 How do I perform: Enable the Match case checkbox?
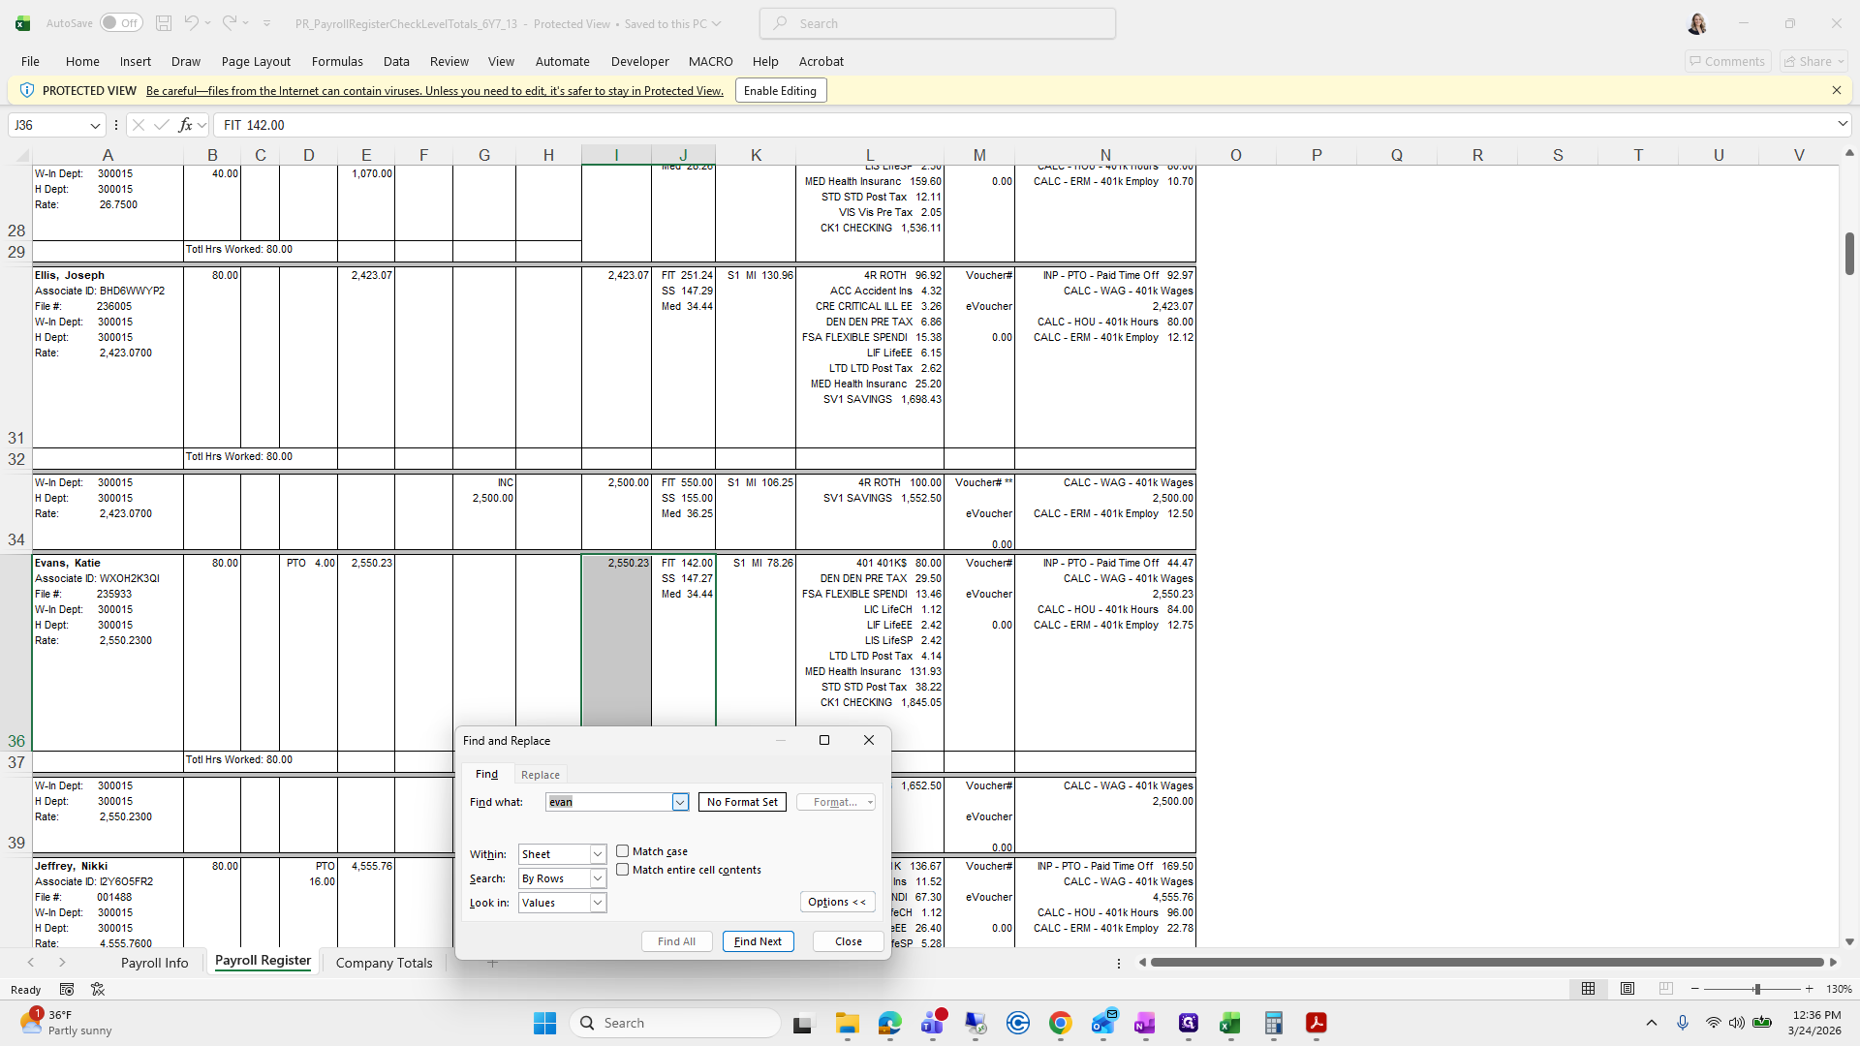623,851
